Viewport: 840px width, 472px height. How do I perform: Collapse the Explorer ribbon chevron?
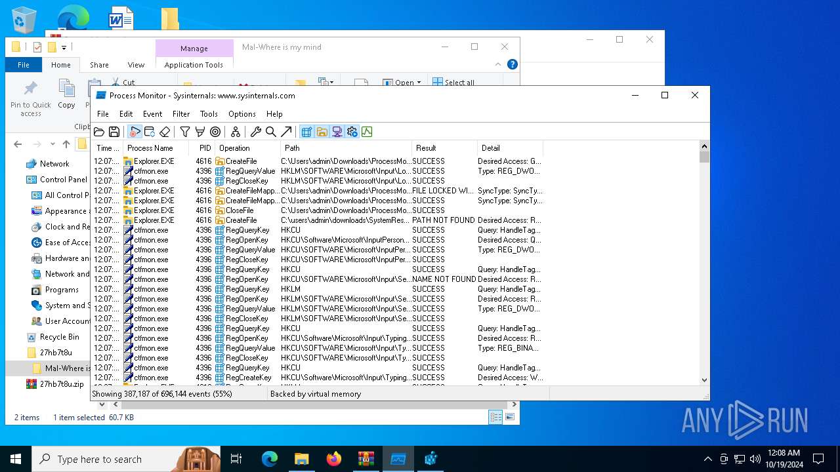click(x=498, y=64)
